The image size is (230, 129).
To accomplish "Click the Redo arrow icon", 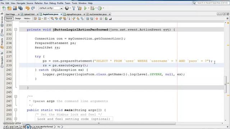I will coord(33,8).
